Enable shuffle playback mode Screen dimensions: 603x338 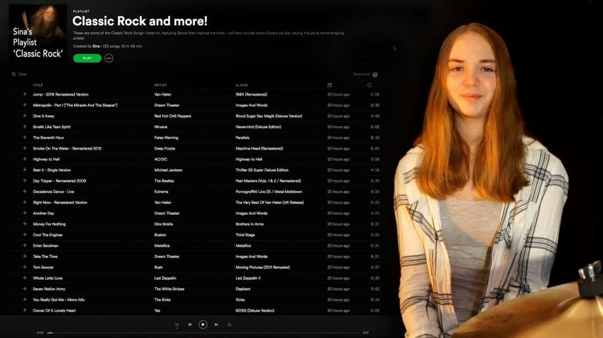click(177, 325)
